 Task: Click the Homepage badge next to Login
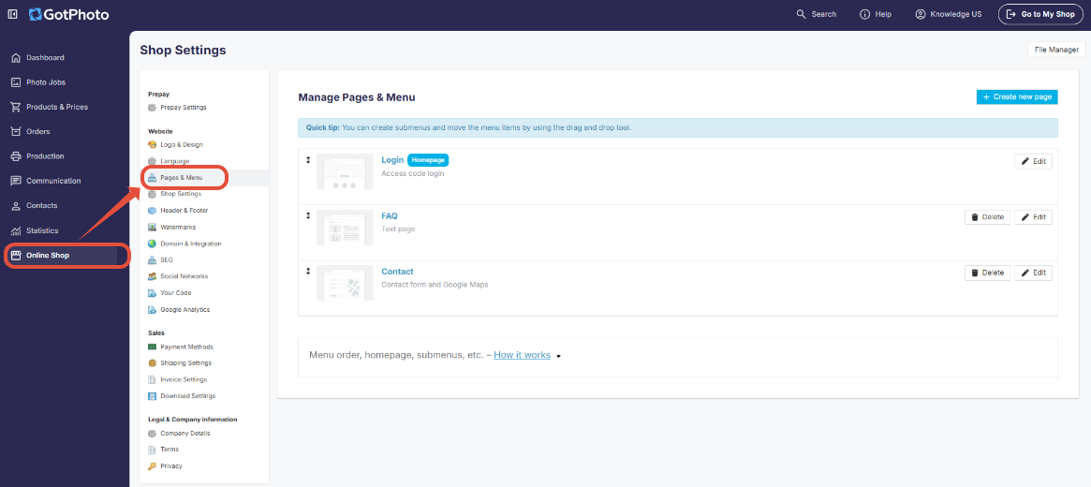coord(428,160)
